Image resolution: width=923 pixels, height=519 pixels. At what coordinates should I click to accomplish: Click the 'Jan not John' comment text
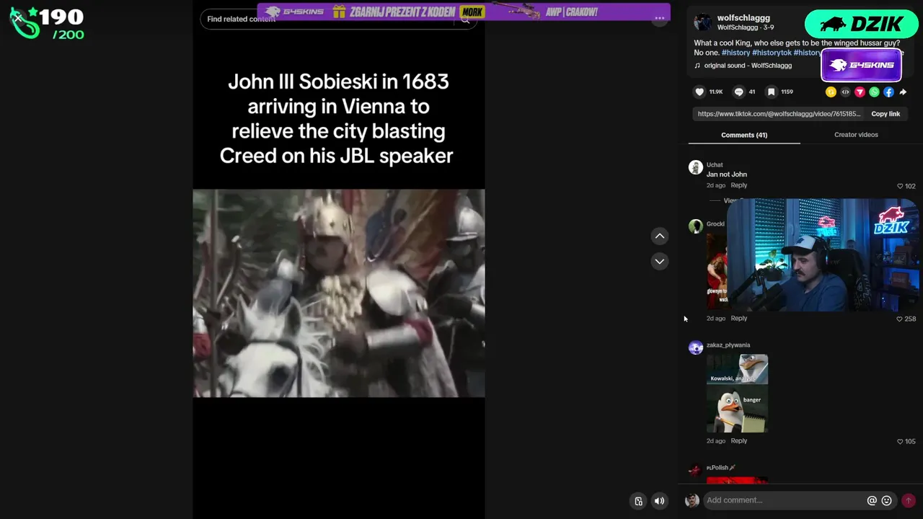coord(727,174)
